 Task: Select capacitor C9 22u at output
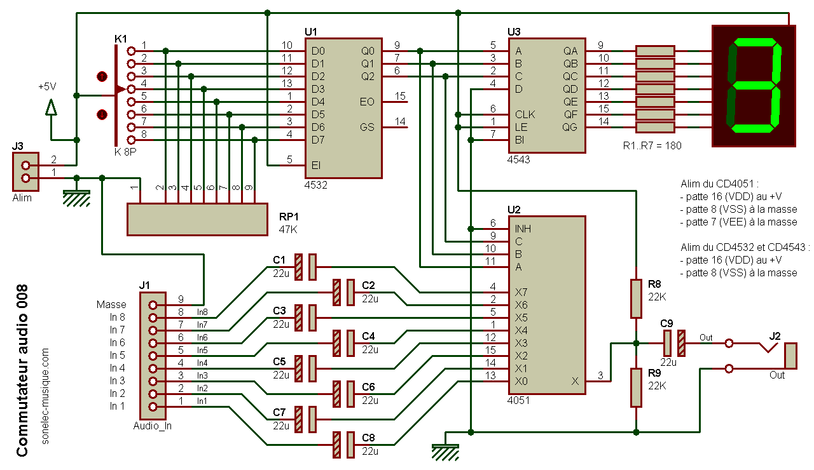[x=675, y=343]
